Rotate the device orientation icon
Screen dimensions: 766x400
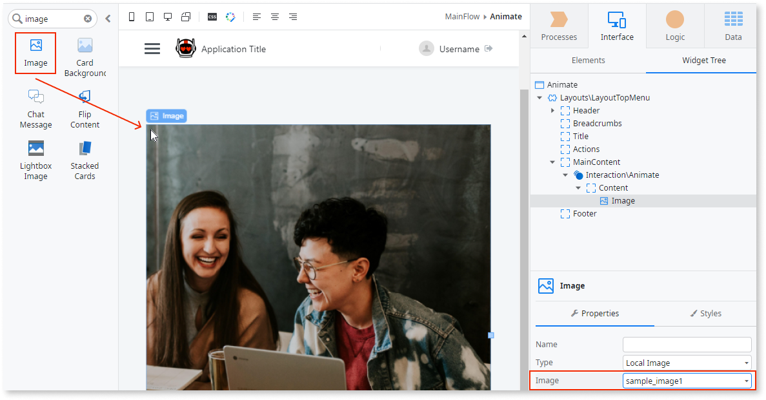(x=186, y=17)
